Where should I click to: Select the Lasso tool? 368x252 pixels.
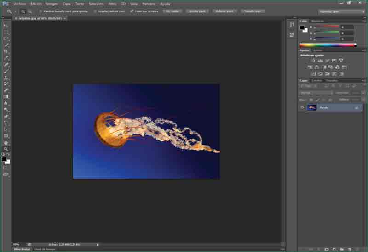[6, 39]
